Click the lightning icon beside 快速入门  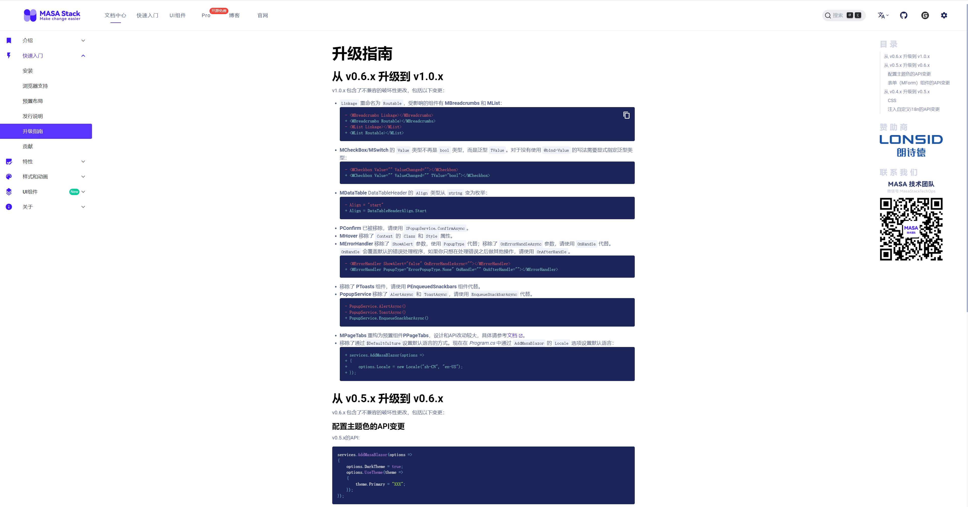coord(9,56)
